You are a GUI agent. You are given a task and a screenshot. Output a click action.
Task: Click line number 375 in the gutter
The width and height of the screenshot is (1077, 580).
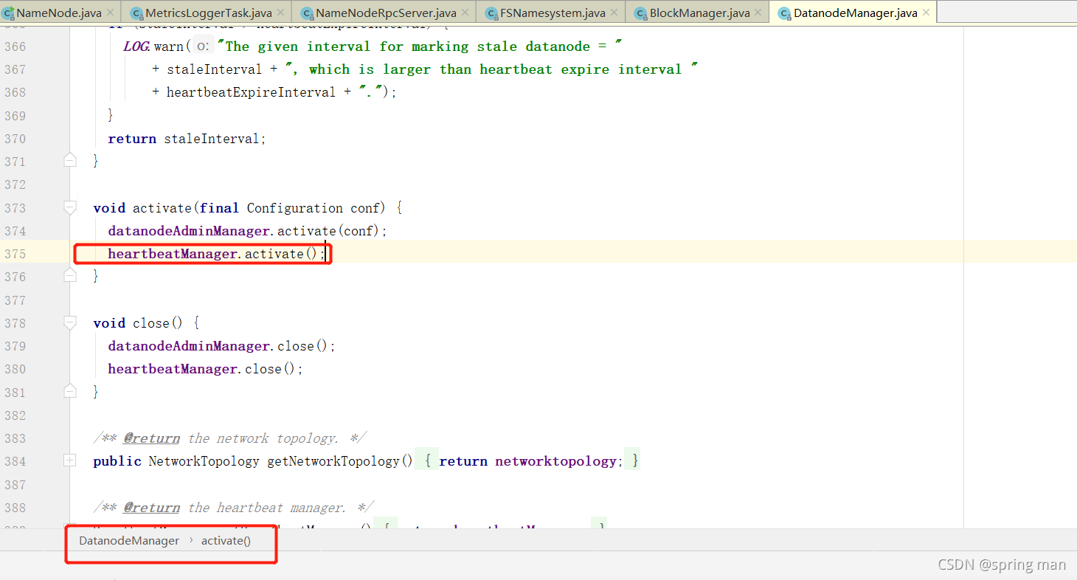pyautogui.click(x=15, y=254)
